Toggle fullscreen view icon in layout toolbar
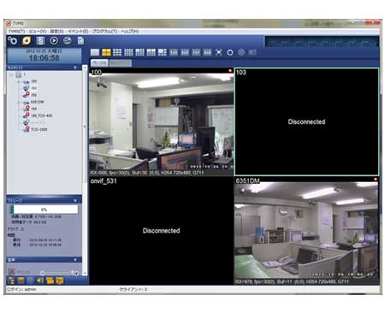Screen dimensions: 385x319 click(x=219, y=52)
